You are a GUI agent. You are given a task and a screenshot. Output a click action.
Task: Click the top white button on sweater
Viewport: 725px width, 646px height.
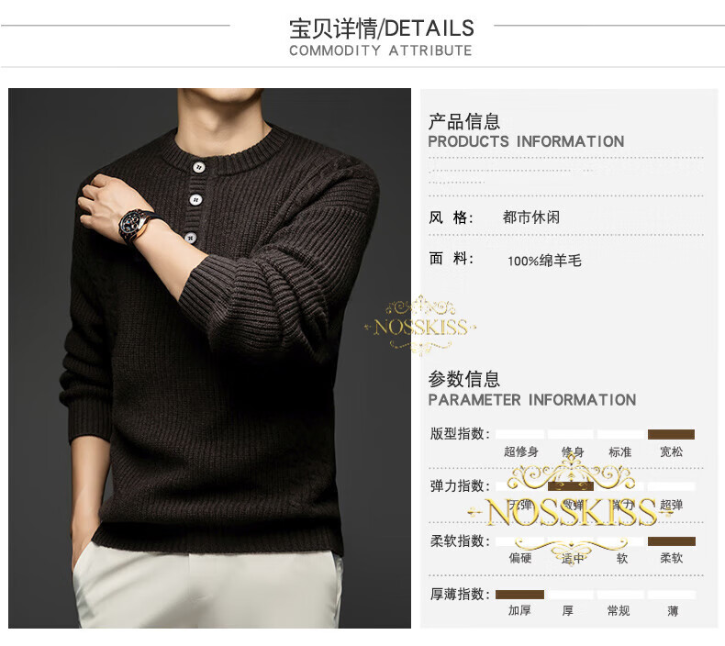pyautogui.click(x=199, y=166)
